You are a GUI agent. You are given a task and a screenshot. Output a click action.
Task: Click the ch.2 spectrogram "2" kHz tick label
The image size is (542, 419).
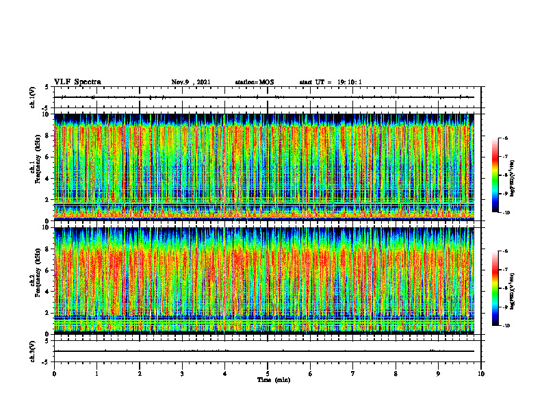(49, 313)
